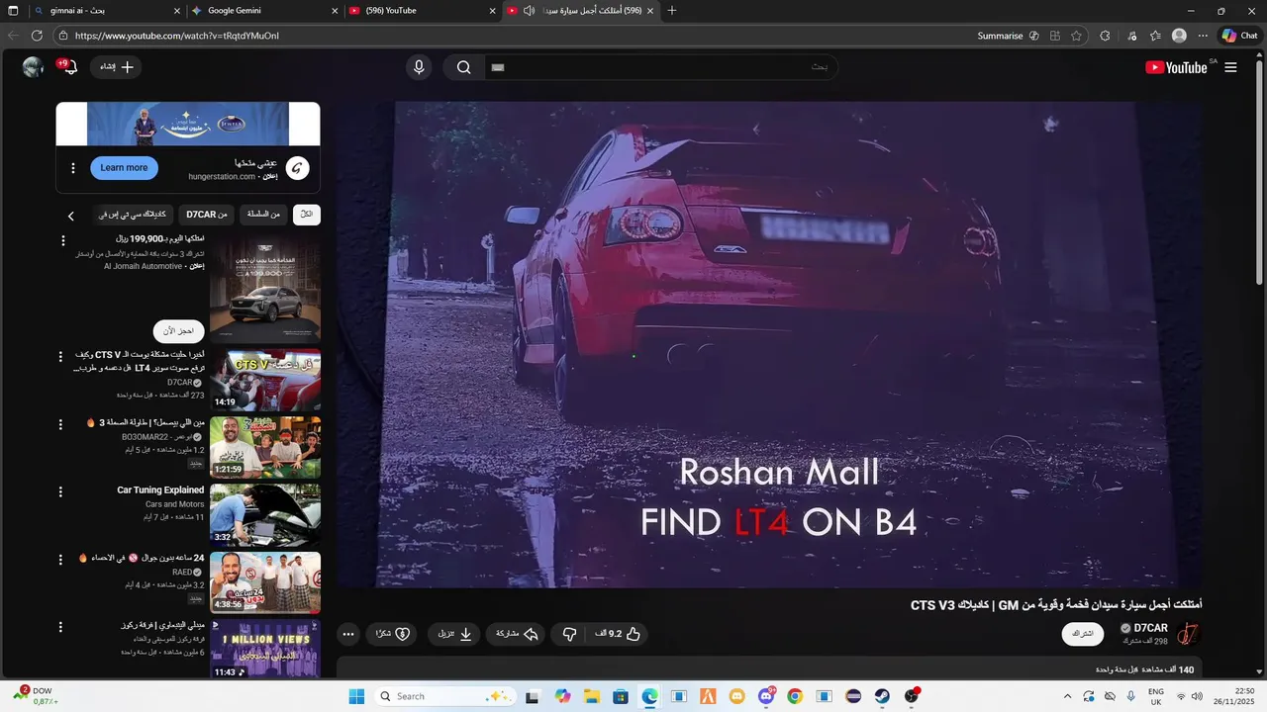This screenshot has width=1267, height=712.
Task: Mute the playing tab via speaker icon
Action: [x=529, y=11]
